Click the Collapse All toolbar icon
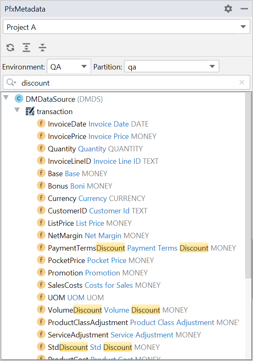The height and width of the screenshot is (361, 253). point(43,48)
